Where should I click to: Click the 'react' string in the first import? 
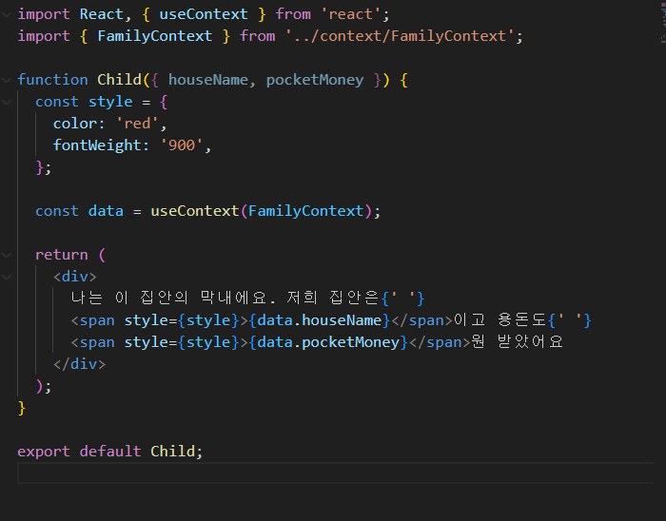point(350,14)
